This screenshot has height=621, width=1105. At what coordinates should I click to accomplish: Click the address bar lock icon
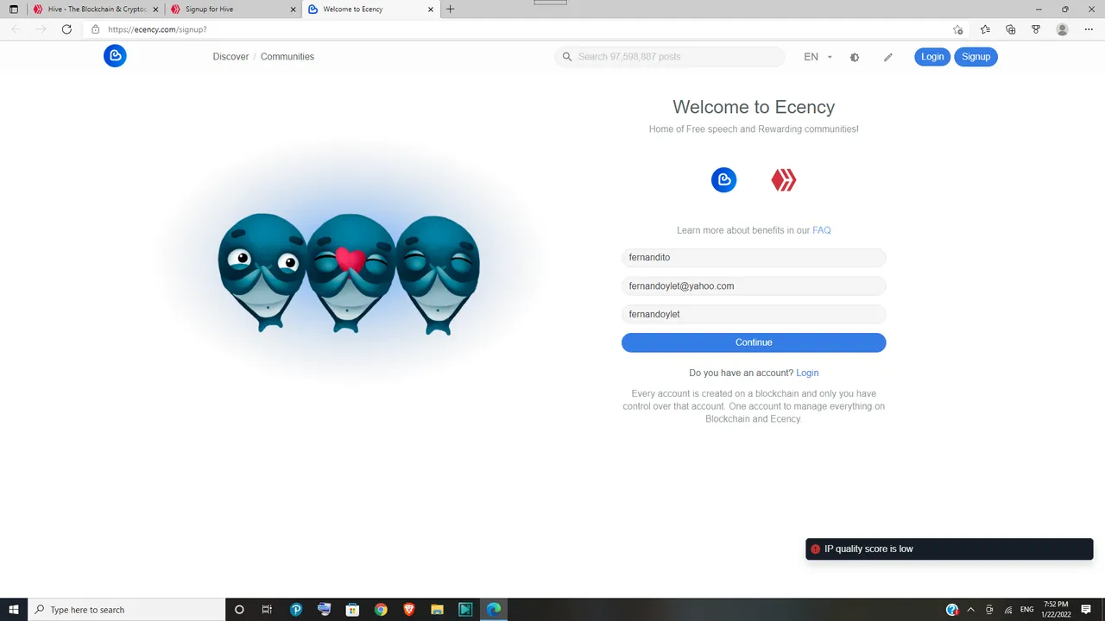click(96, 29)
